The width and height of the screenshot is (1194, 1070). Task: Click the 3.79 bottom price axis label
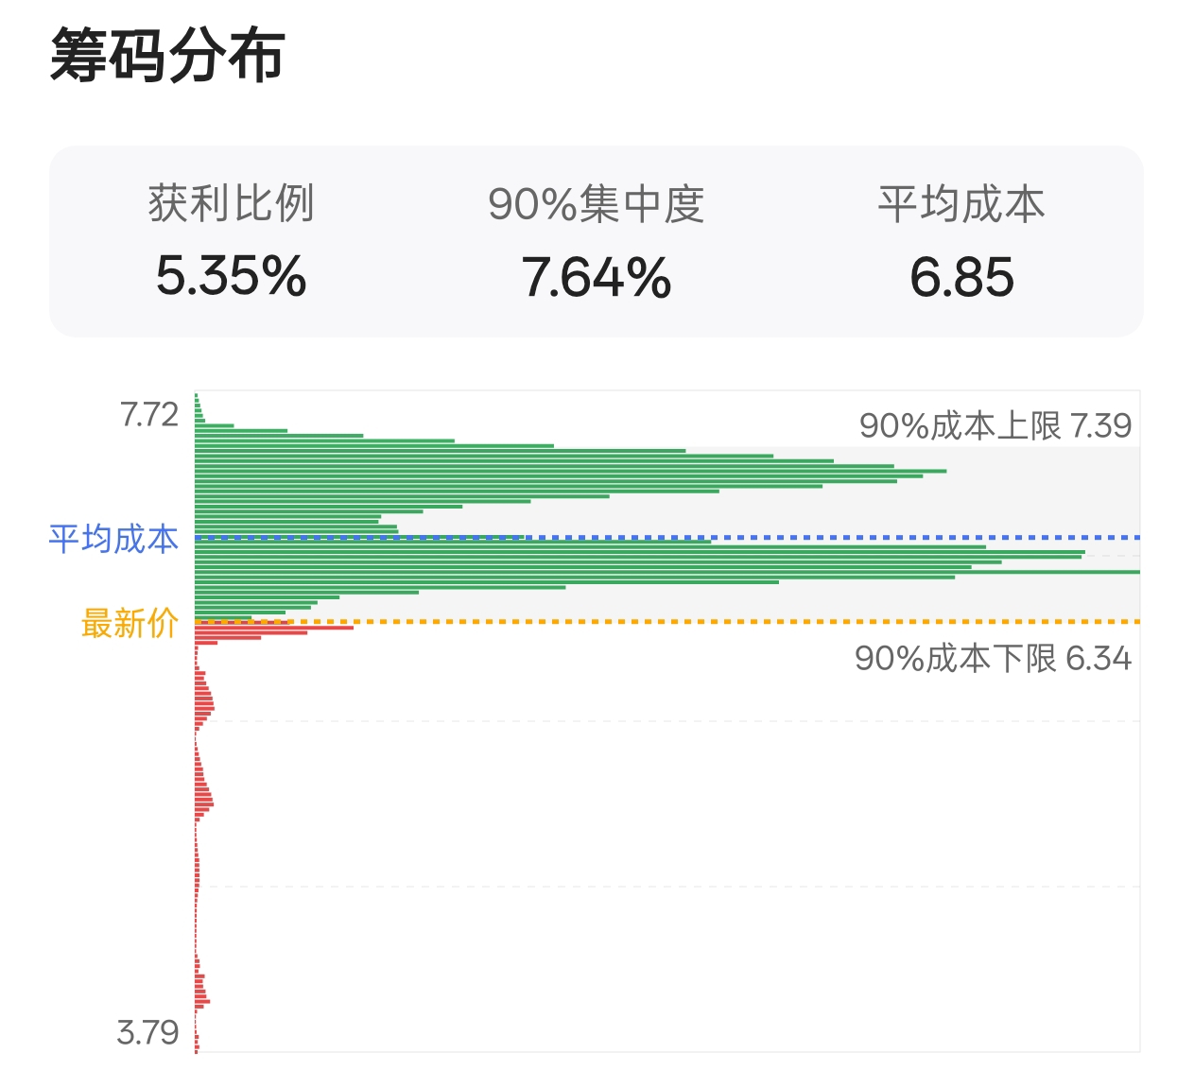pyautogui.click(x=147, y=1032)
